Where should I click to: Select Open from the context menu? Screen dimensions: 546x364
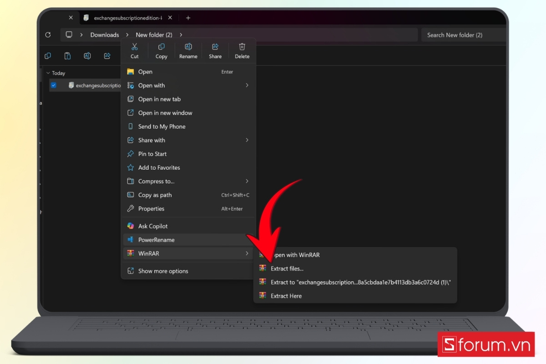coord(188,72)
